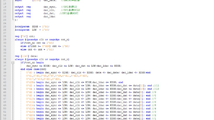The image size is (214, 120).
Task: Click line number 35 in the gutter
Action: pos(5,59)
